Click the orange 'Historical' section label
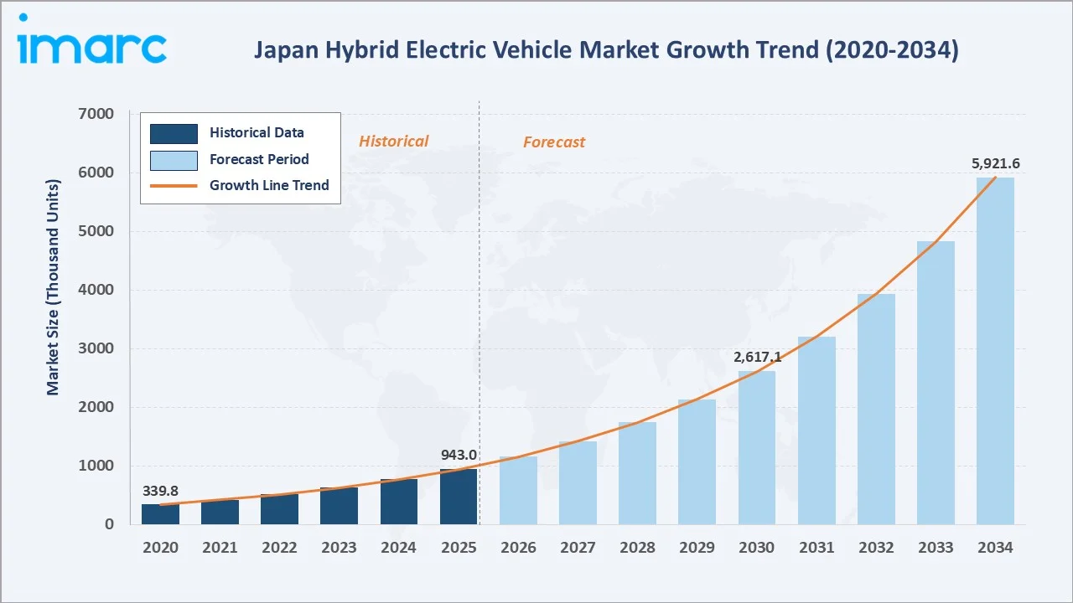Screen dimensions: 1073x603 click(393, 142)
